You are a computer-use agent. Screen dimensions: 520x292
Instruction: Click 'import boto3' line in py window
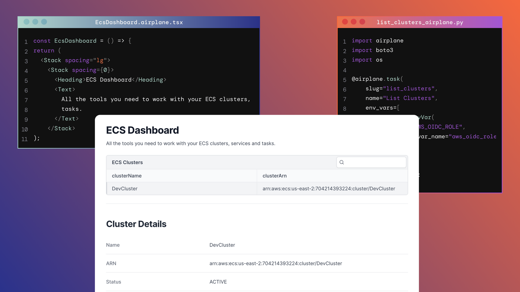pyautogui.click(x=372, y=50)
